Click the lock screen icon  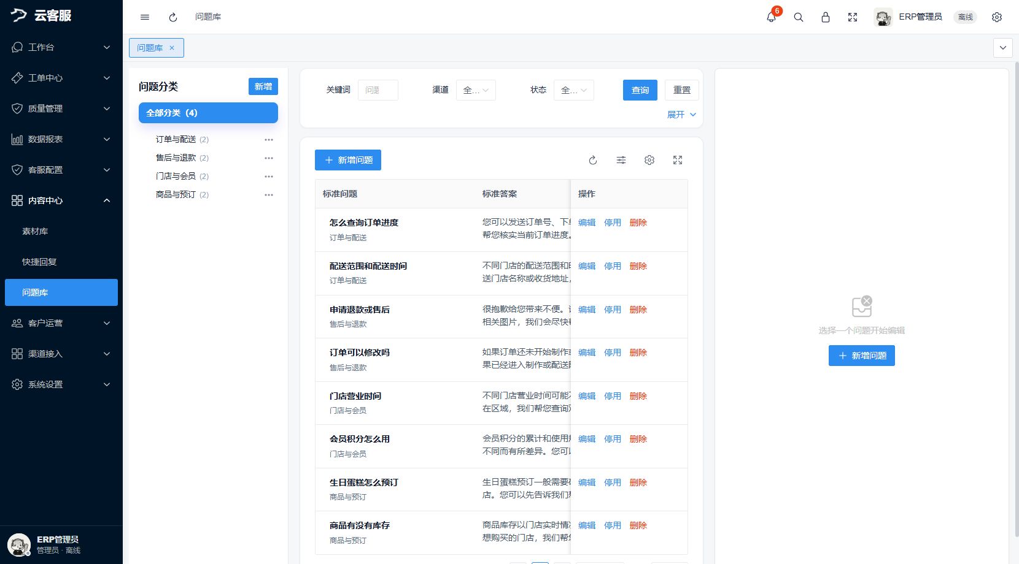point(826,17)
